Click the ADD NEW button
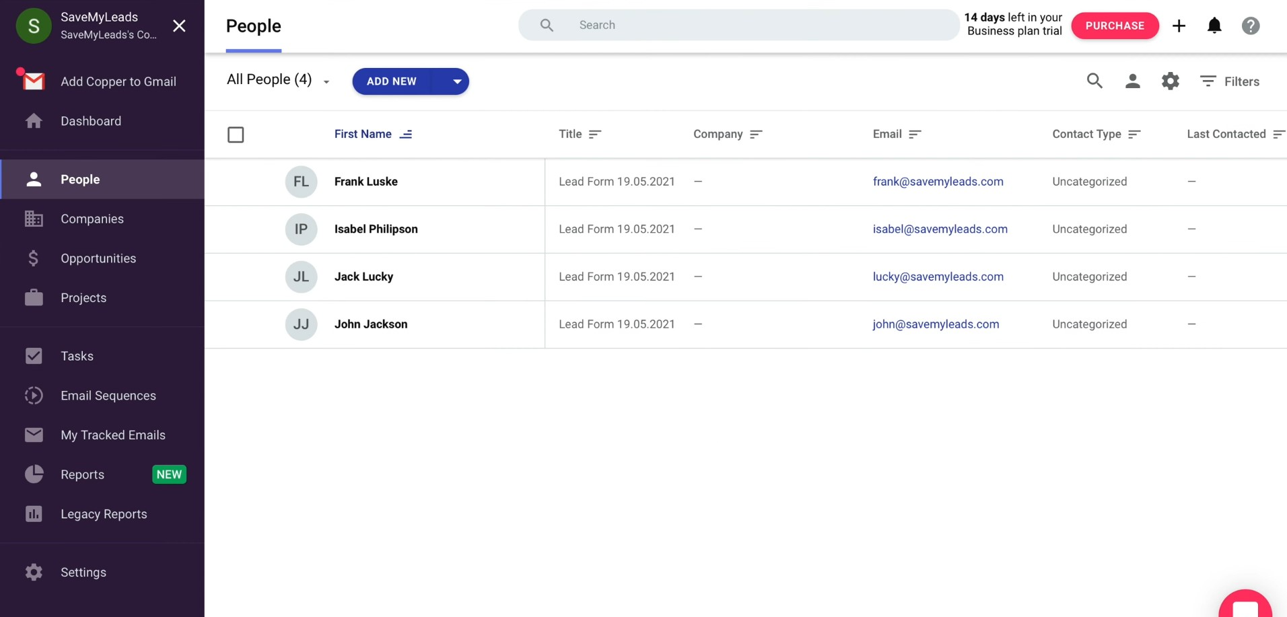Screen dimensions: 1287x617 tap(392, 81)
